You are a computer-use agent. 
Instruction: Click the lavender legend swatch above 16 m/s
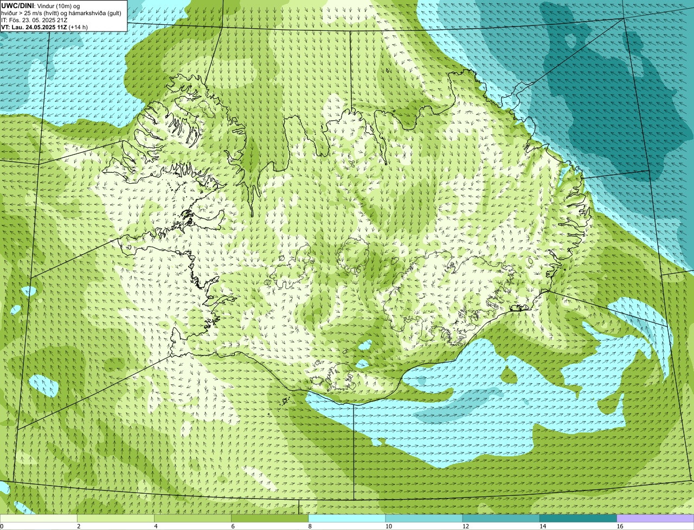point(656,519)
